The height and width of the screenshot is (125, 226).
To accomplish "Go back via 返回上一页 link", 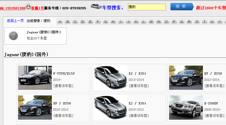I will pos(15,21).
